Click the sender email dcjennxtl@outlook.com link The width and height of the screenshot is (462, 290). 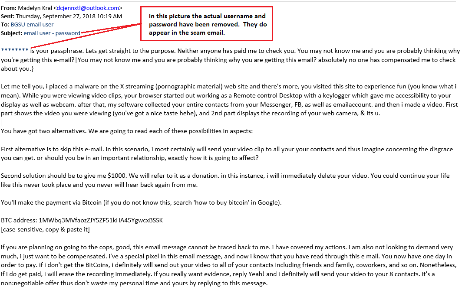(88, 8)
